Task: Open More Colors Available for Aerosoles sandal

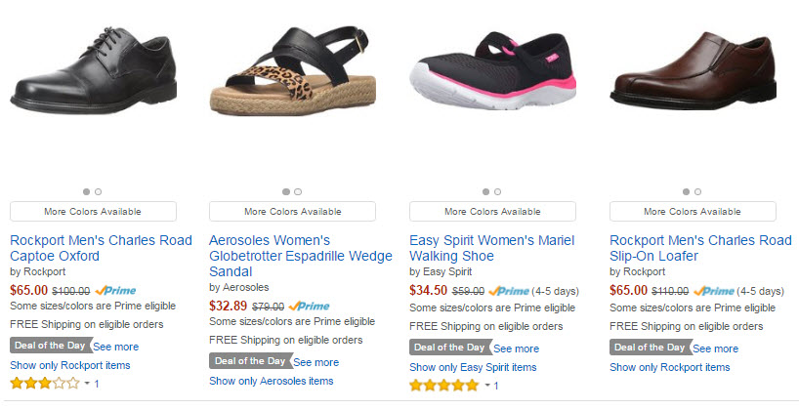Action: 293,211
